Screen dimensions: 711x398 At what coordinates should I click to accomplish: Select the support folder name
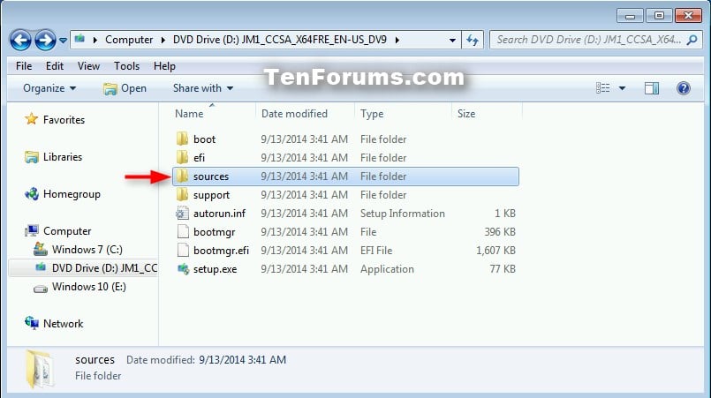tap(211, 195)
